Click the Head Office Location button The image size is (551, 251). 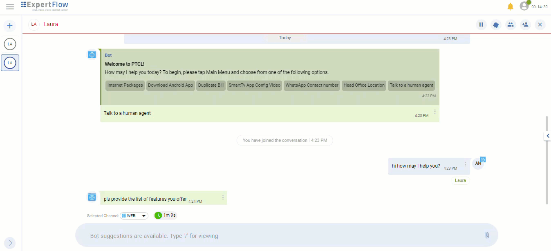pos(364,85)
